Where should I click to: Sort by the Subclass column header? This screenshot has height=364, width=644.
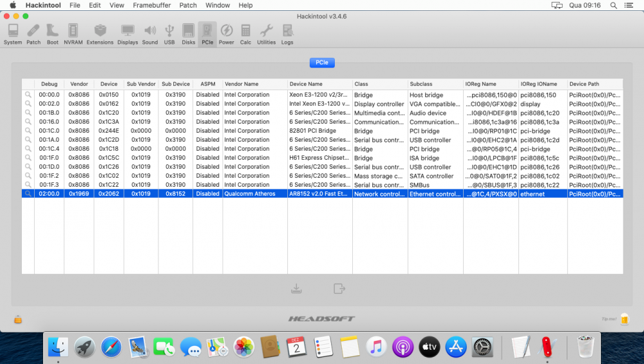(435, 84)
